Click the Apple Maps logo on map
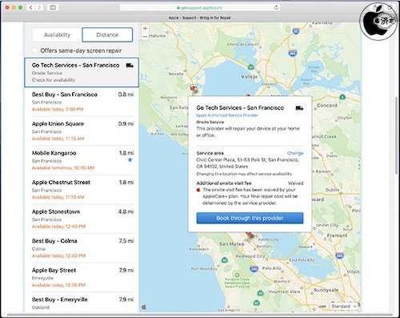 click(144, 307)
